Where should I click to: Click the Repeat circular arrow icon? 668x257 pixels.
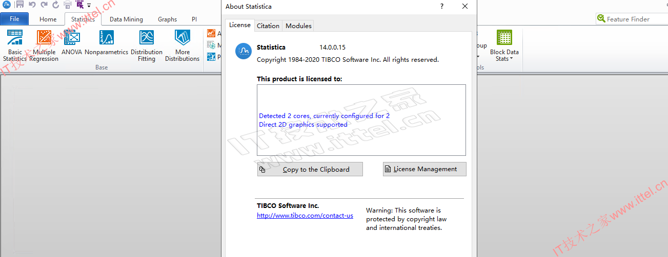tap(55, 5)
